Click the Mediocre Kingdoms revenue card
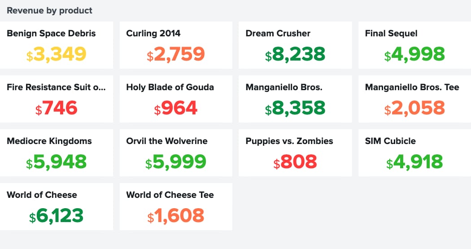 pos(57,153)
